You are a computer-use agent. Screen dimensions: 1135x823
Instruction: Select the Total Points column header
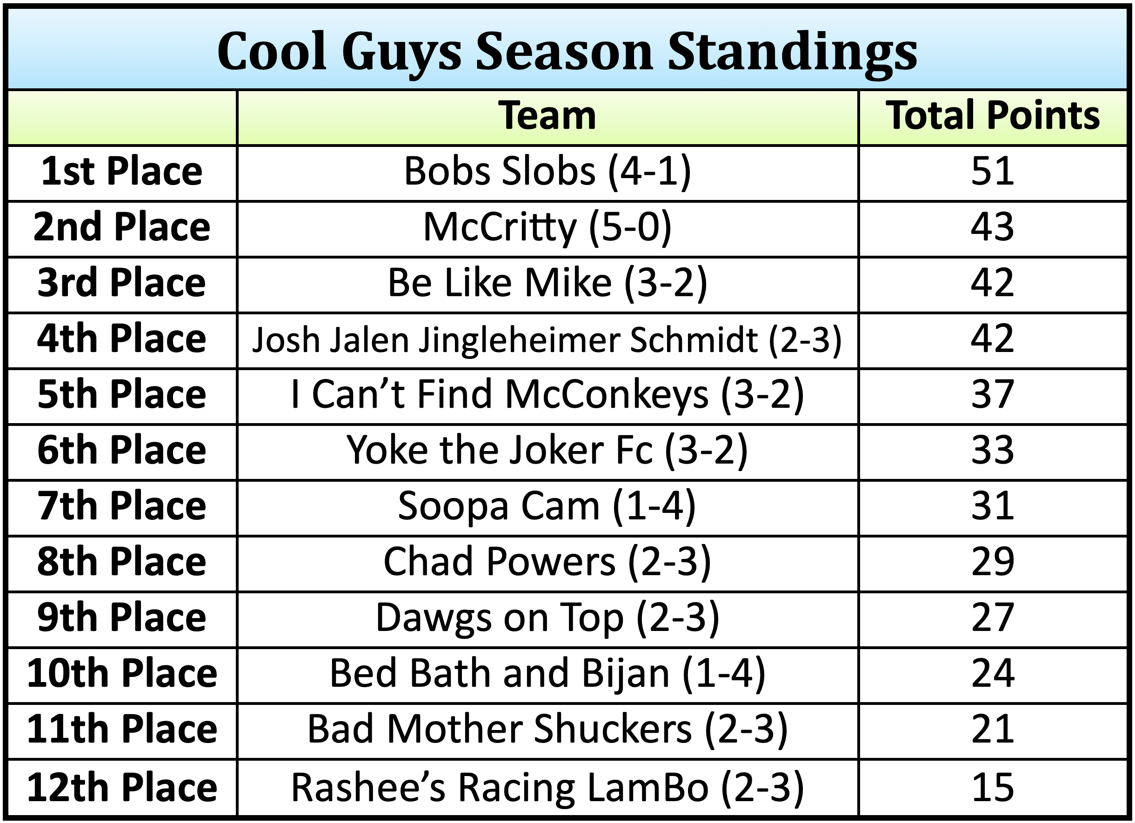[992, 116]
